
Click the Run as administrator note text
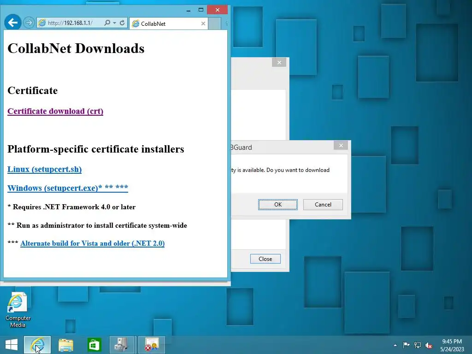(x=97, y=225)
